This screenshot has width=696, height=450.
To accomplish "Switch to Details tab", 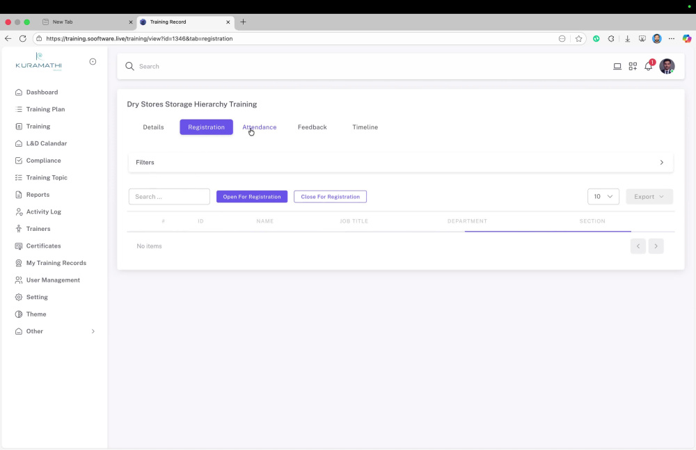I will (153, 127).
